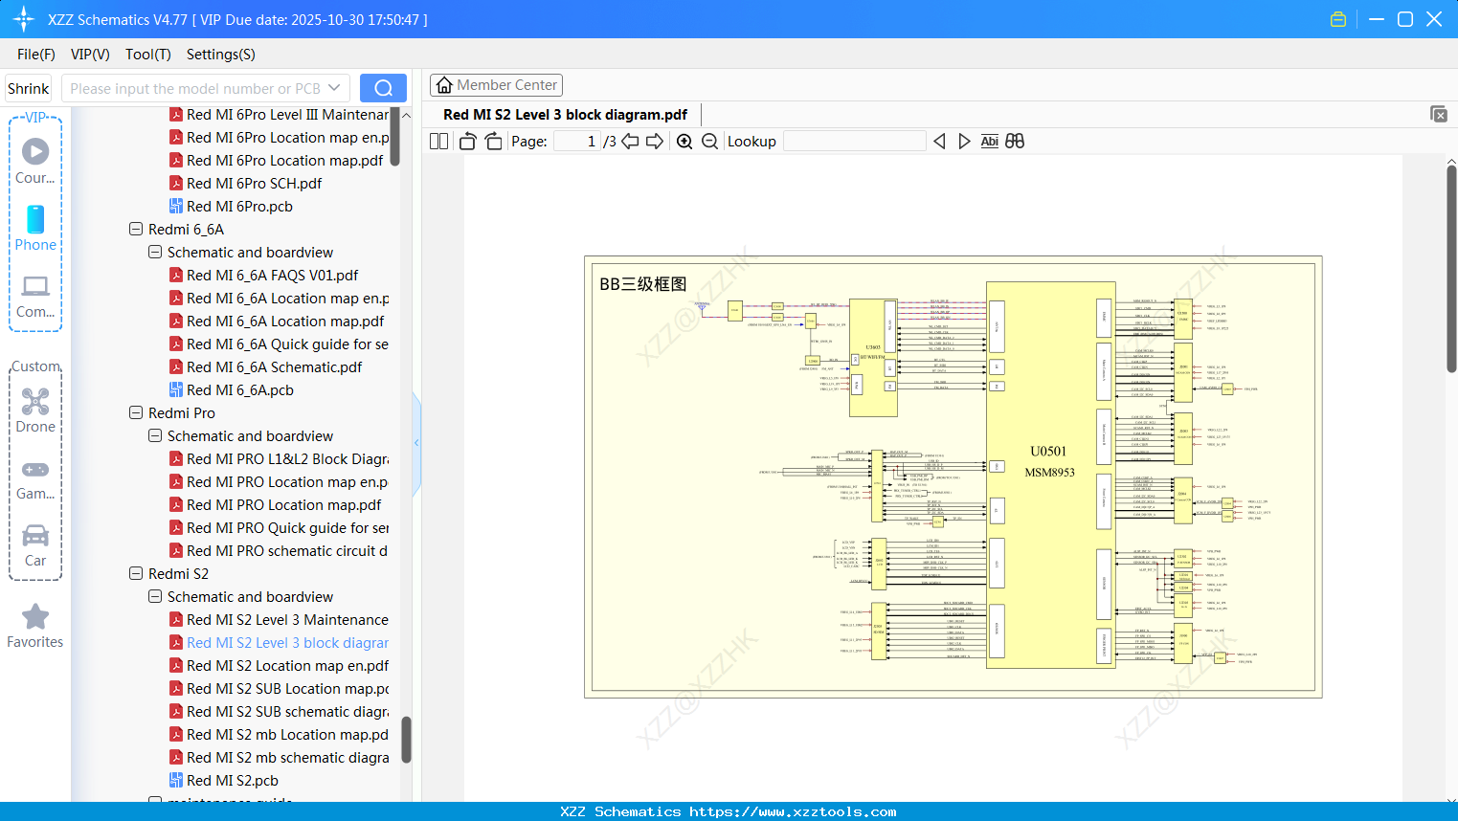The width and height of the screenshot is (1458, 821).
Task: Rotate the page counterclockwise
Action: [x=466, y=141]
